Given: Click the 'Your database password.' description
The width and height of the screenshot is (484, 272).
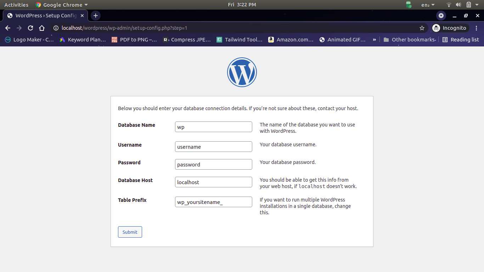Looking at the screenshot, I should tap(288, 162).
